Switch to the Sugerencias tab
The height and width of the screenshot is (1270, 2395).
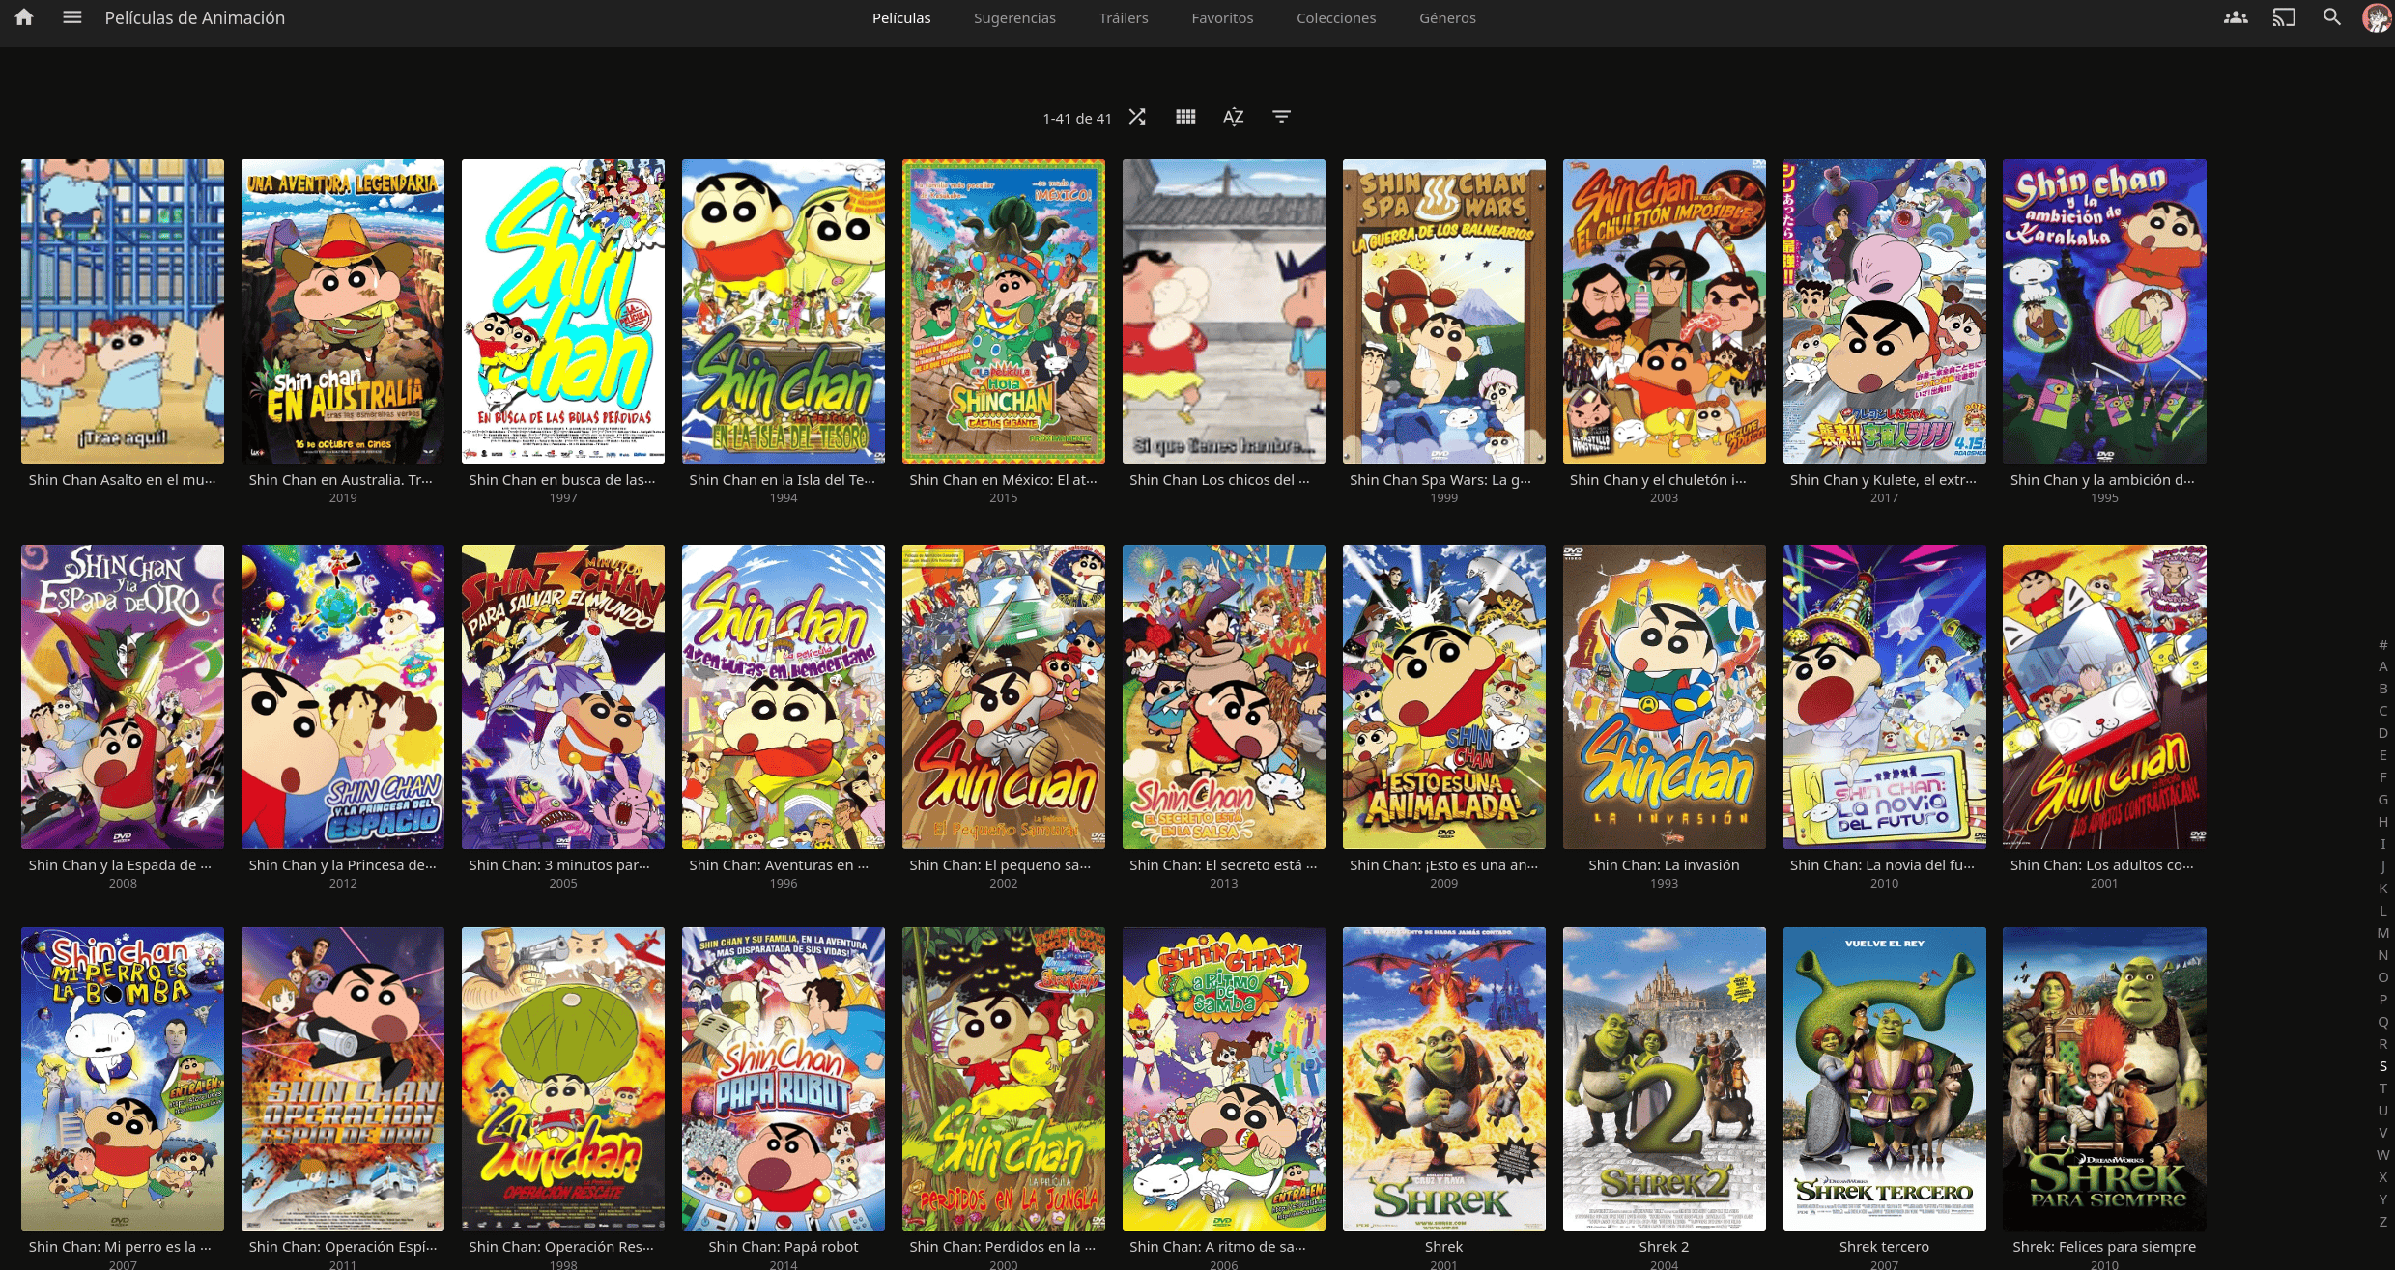(x=1014, y=18)
